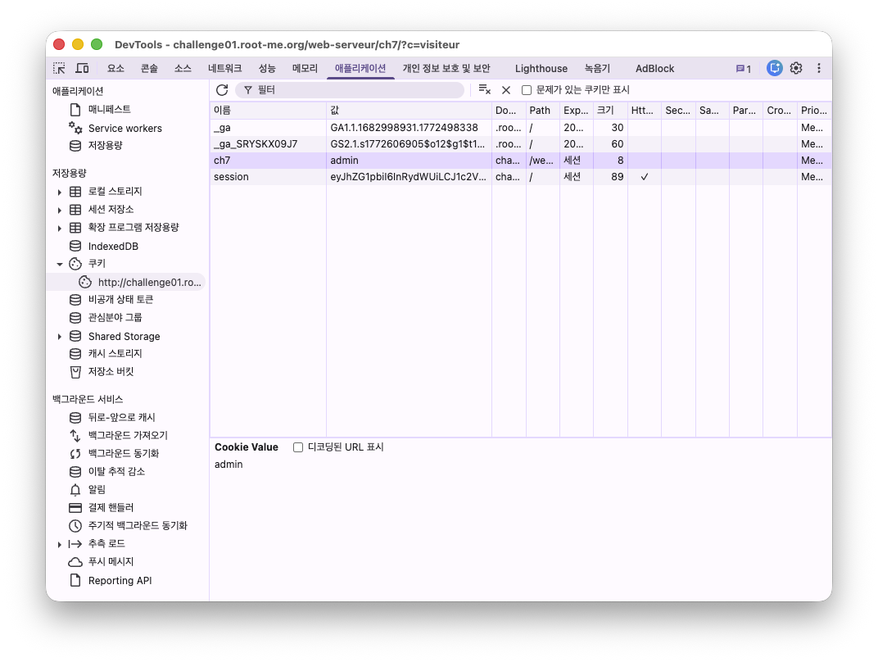This screenshot has height=662, width=878.
Task: Open Service workers section
Action: pos(124,129)
